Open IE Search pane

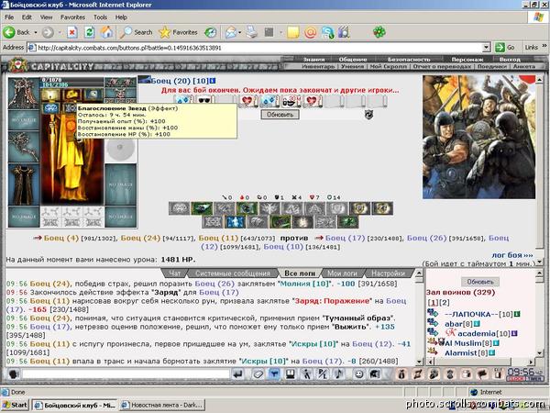click(x=136, y=33)
